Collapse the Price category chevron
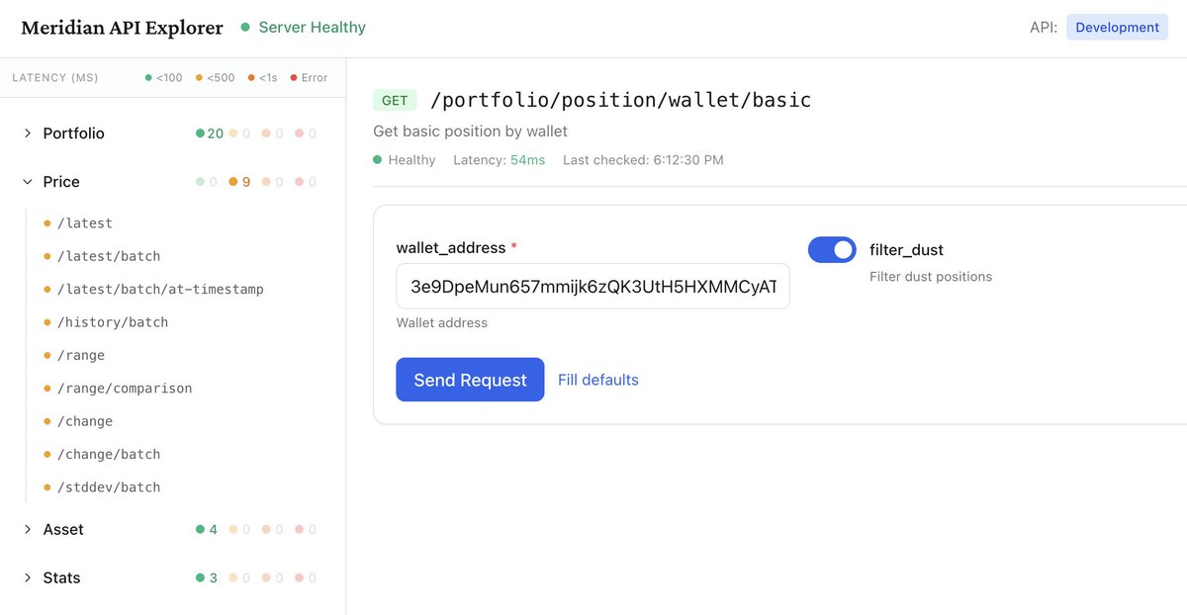This screenshot has width=1187, height=615. pyautogui.click(x=28, y=182)
